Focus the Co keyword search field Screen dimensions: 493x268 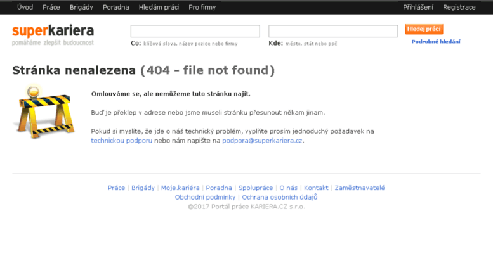tap(195, 31)
